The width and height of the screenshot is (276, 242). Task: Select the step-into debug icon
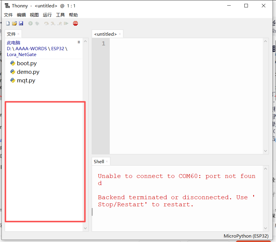point(53,23)
